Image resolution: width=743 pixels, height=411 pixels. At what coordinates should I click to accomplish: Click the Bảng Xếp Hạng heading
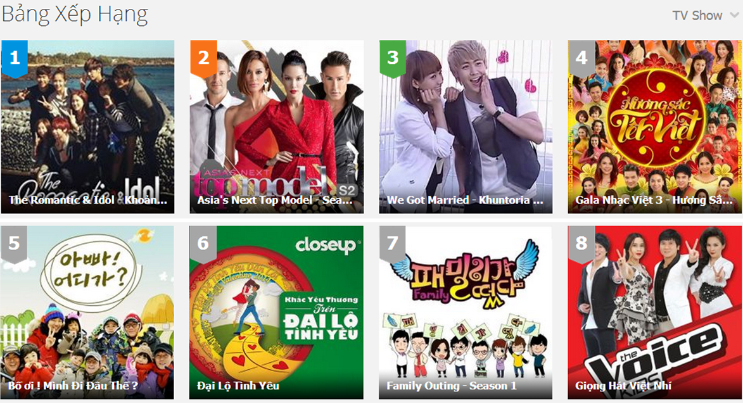pyautogui.click(x=75, y=15)
